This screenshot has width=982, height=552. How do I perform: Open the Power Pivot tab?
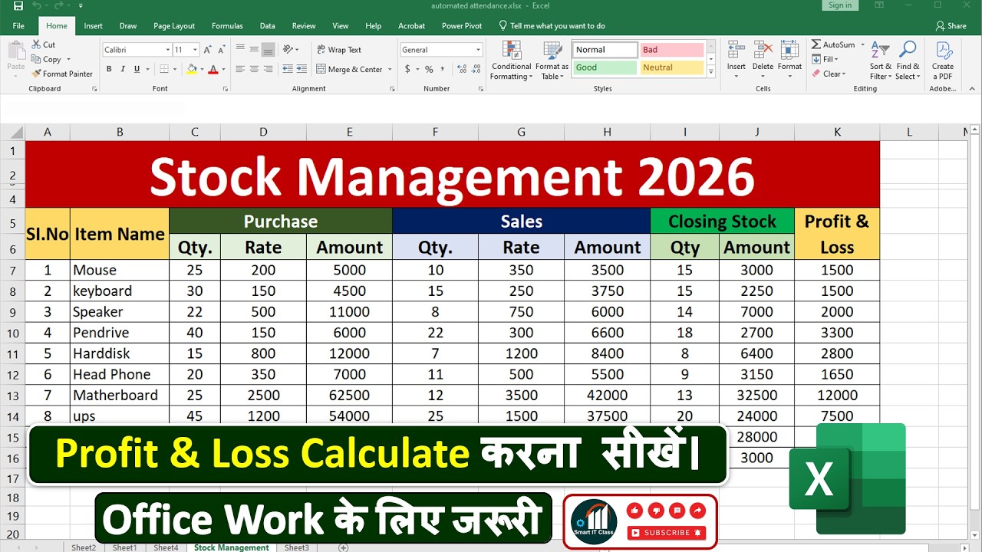462,26
